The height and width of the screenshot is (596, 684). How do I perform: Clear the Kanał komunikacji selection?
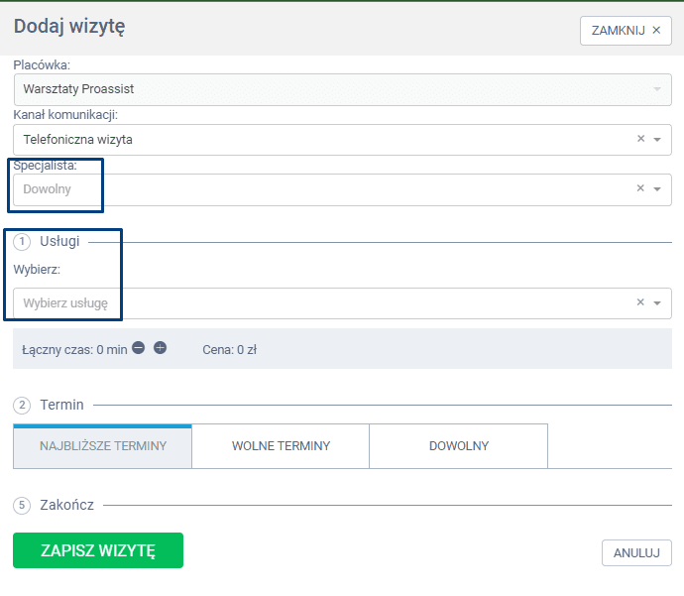(x=640, y=139)
